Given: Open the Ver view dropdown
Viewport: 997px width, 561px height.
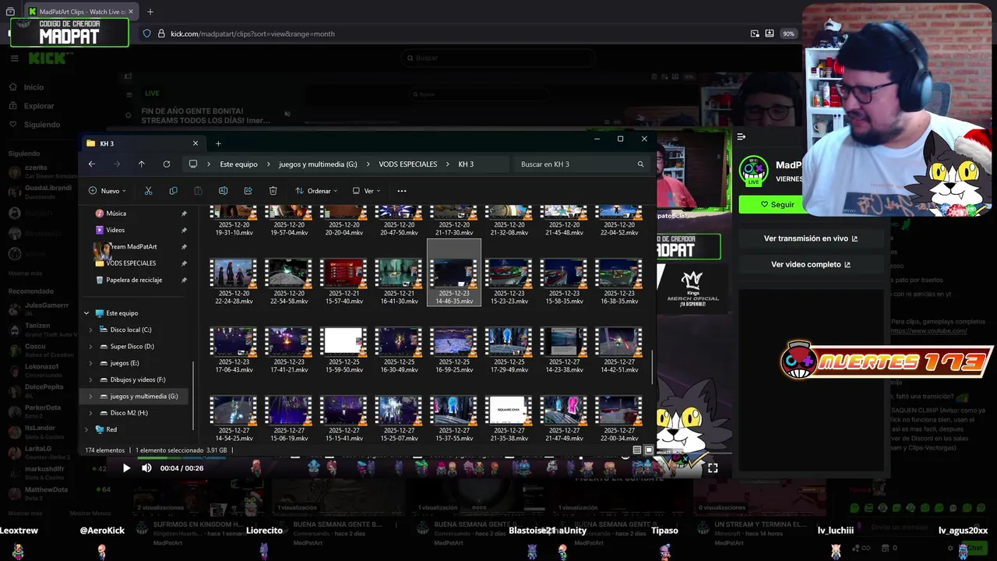Looking at the screenshot, I should point(367,191).
